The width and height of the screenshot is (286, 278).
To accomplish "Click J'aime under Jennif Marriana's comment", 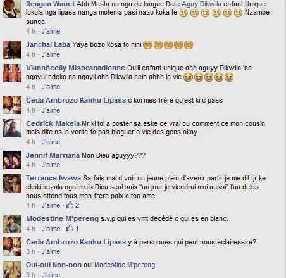I will coord(51,165).
